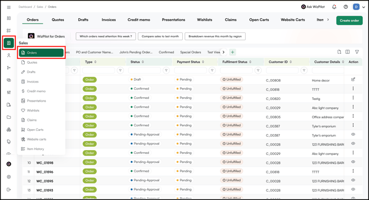Image resolution: width=369 pixels, height=200 pixels.
Task: Sort by Customer ID column
Action: coord(291,62)
